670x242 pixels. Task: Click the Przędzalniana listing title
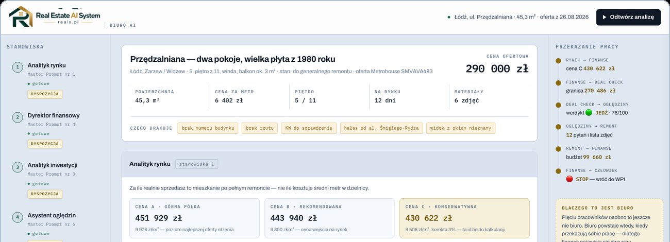232,59
